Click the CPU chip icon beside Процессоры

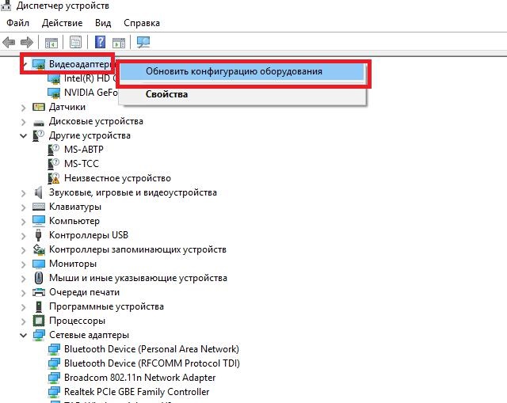pos(39,321)
